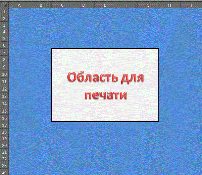The image size is (202, 175).
Task: Click row 3 header
Action: tap(4, 25)
